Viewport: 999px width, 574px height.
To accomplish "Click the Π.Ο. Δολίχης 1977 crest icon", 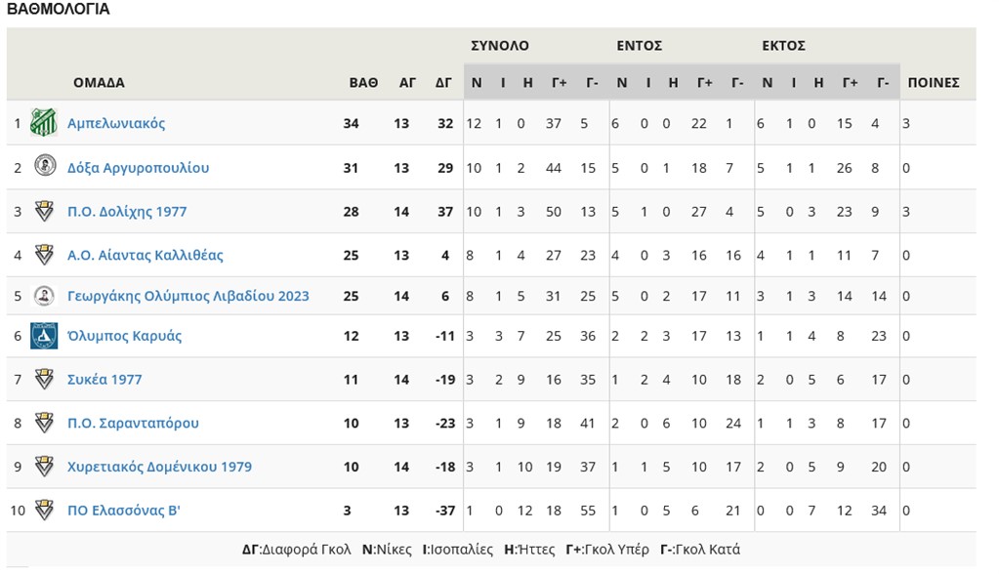I will pyautogui.click(x=43, y=211).
